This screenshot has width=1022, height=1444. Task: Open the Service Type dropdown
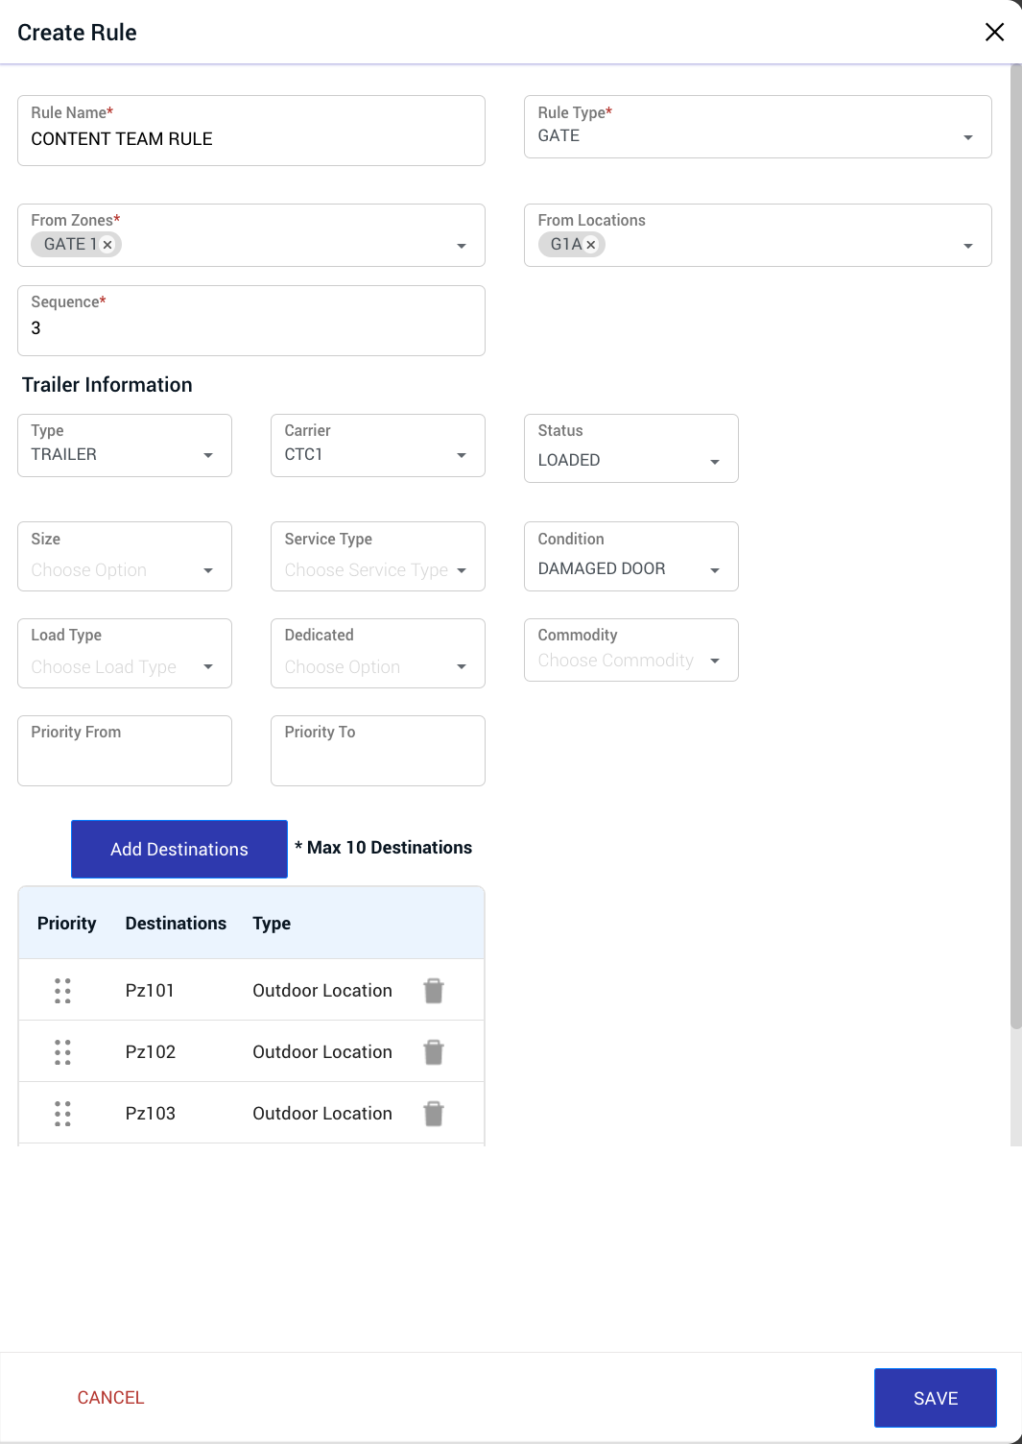(x=378, y=557)
